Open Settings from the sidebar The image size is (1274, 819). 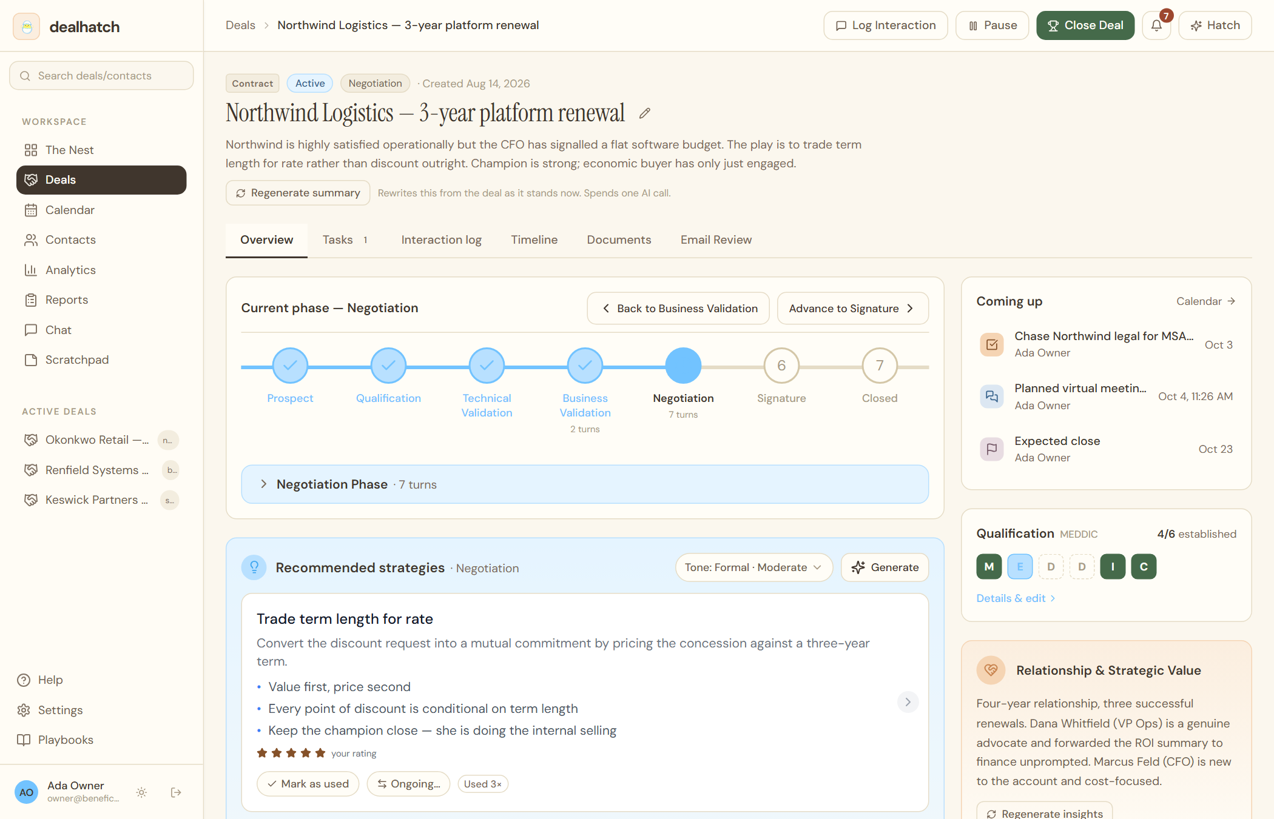coord(101,710)
